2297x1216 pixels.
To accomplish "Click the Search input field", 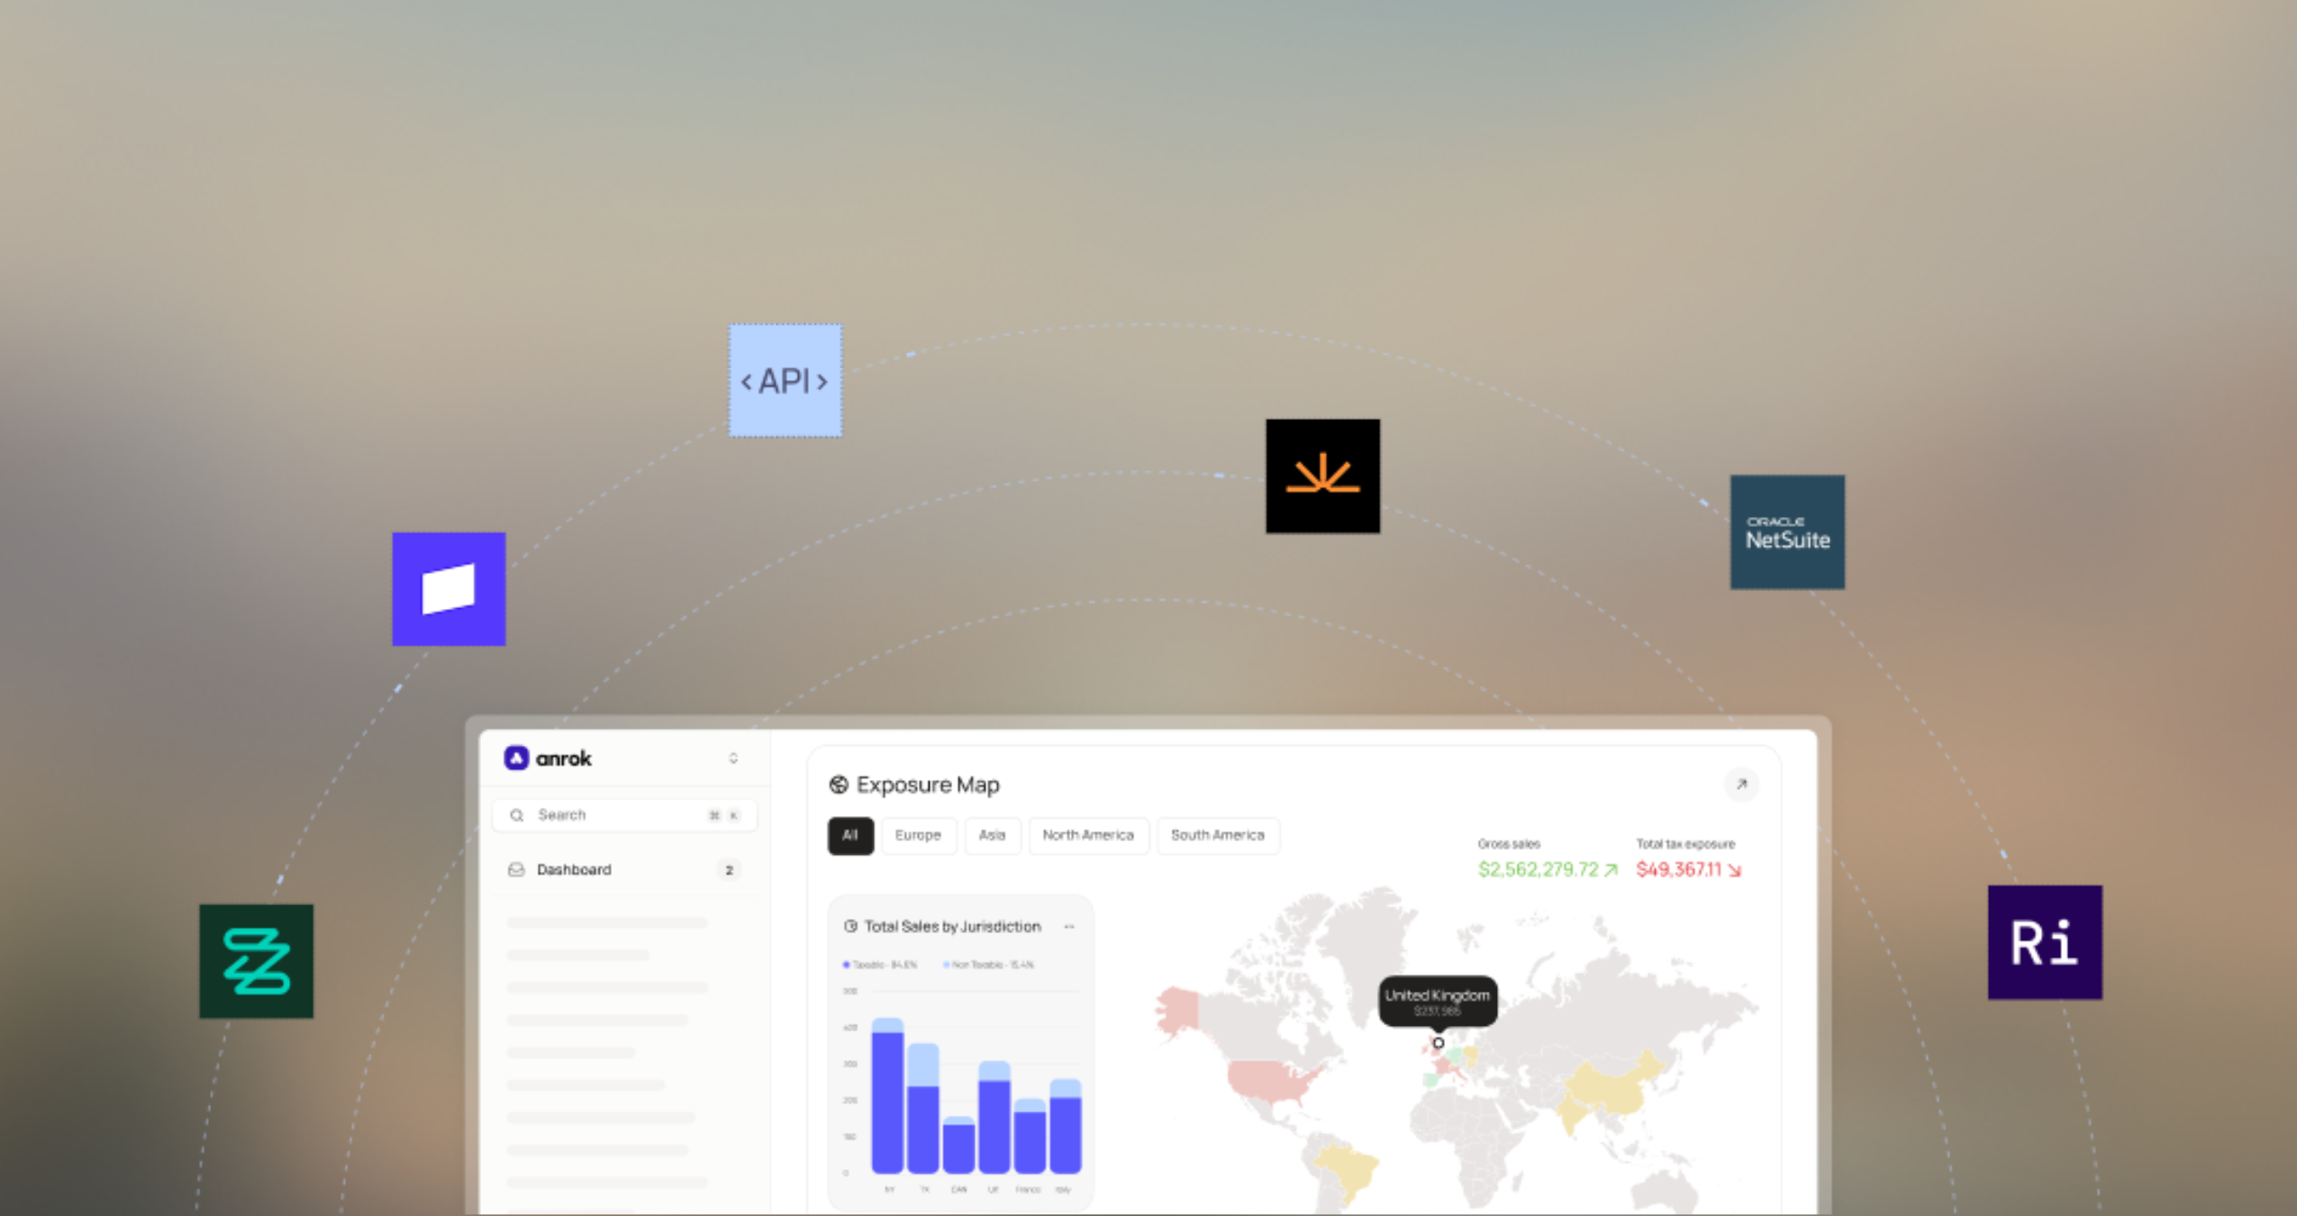I will (625, 815).
